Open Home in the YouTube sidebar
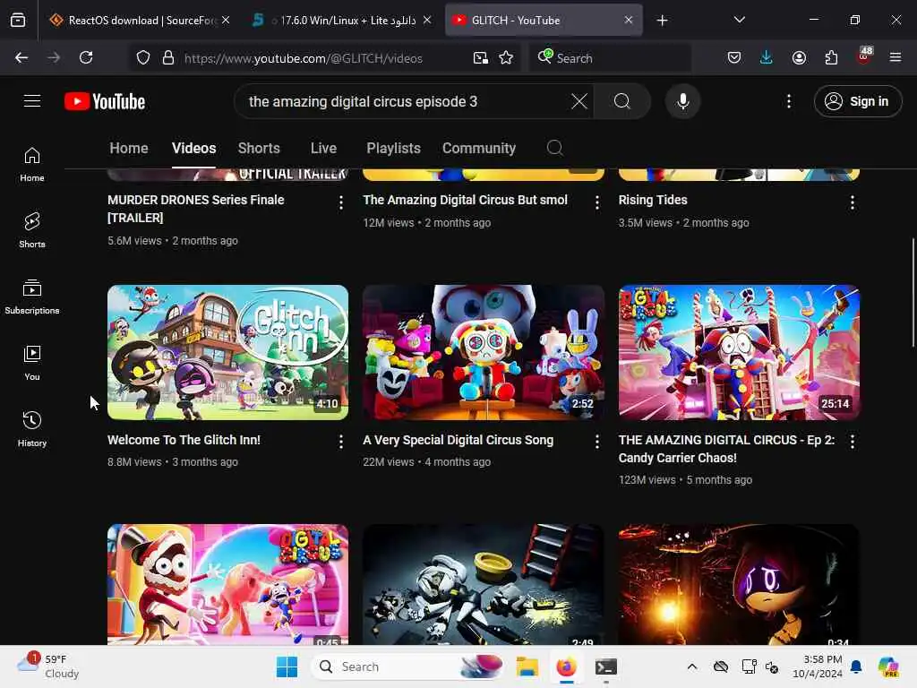 (32, 165)
